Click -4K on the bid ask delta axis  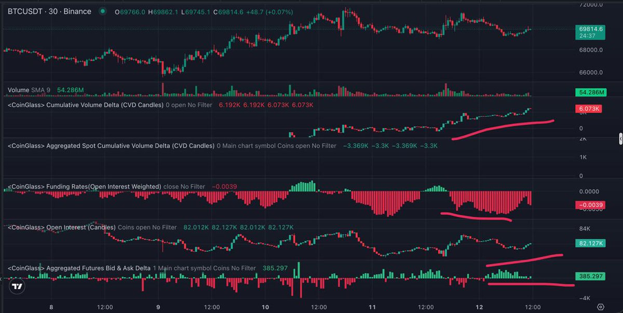[x=585, y=298]
